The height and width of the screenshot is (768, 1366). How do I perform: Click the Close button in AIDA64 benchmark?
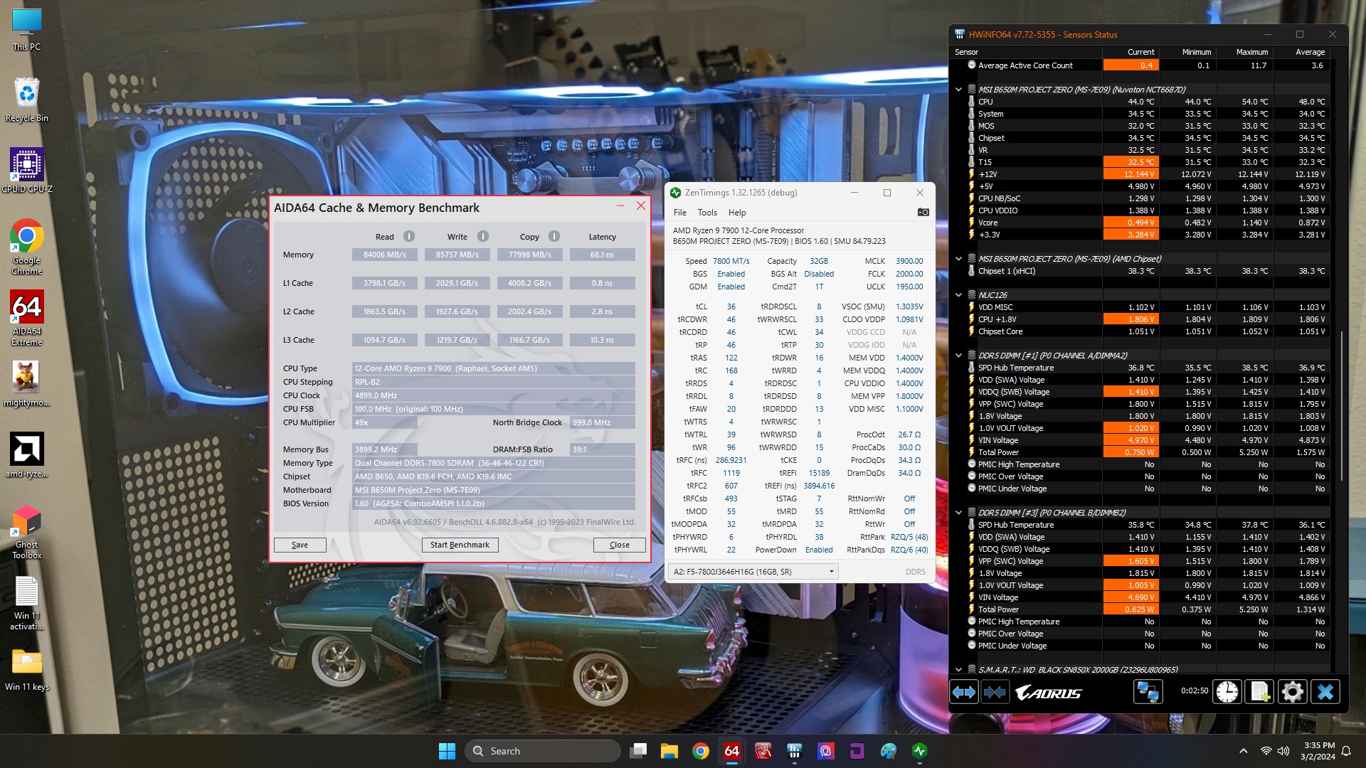620,545
